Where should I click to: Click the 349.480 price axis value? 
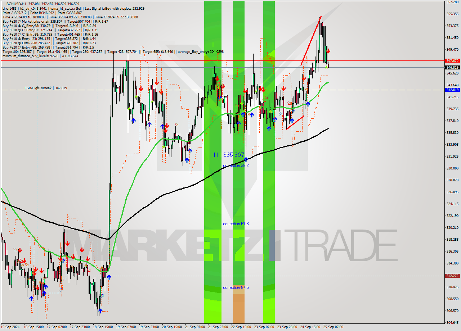[452, 49]
